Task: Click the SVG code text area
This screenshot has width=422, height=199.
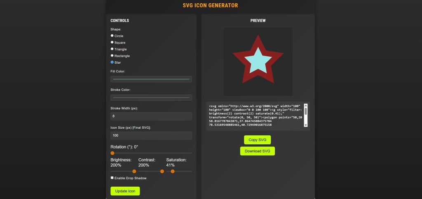Action: (258, 115)
